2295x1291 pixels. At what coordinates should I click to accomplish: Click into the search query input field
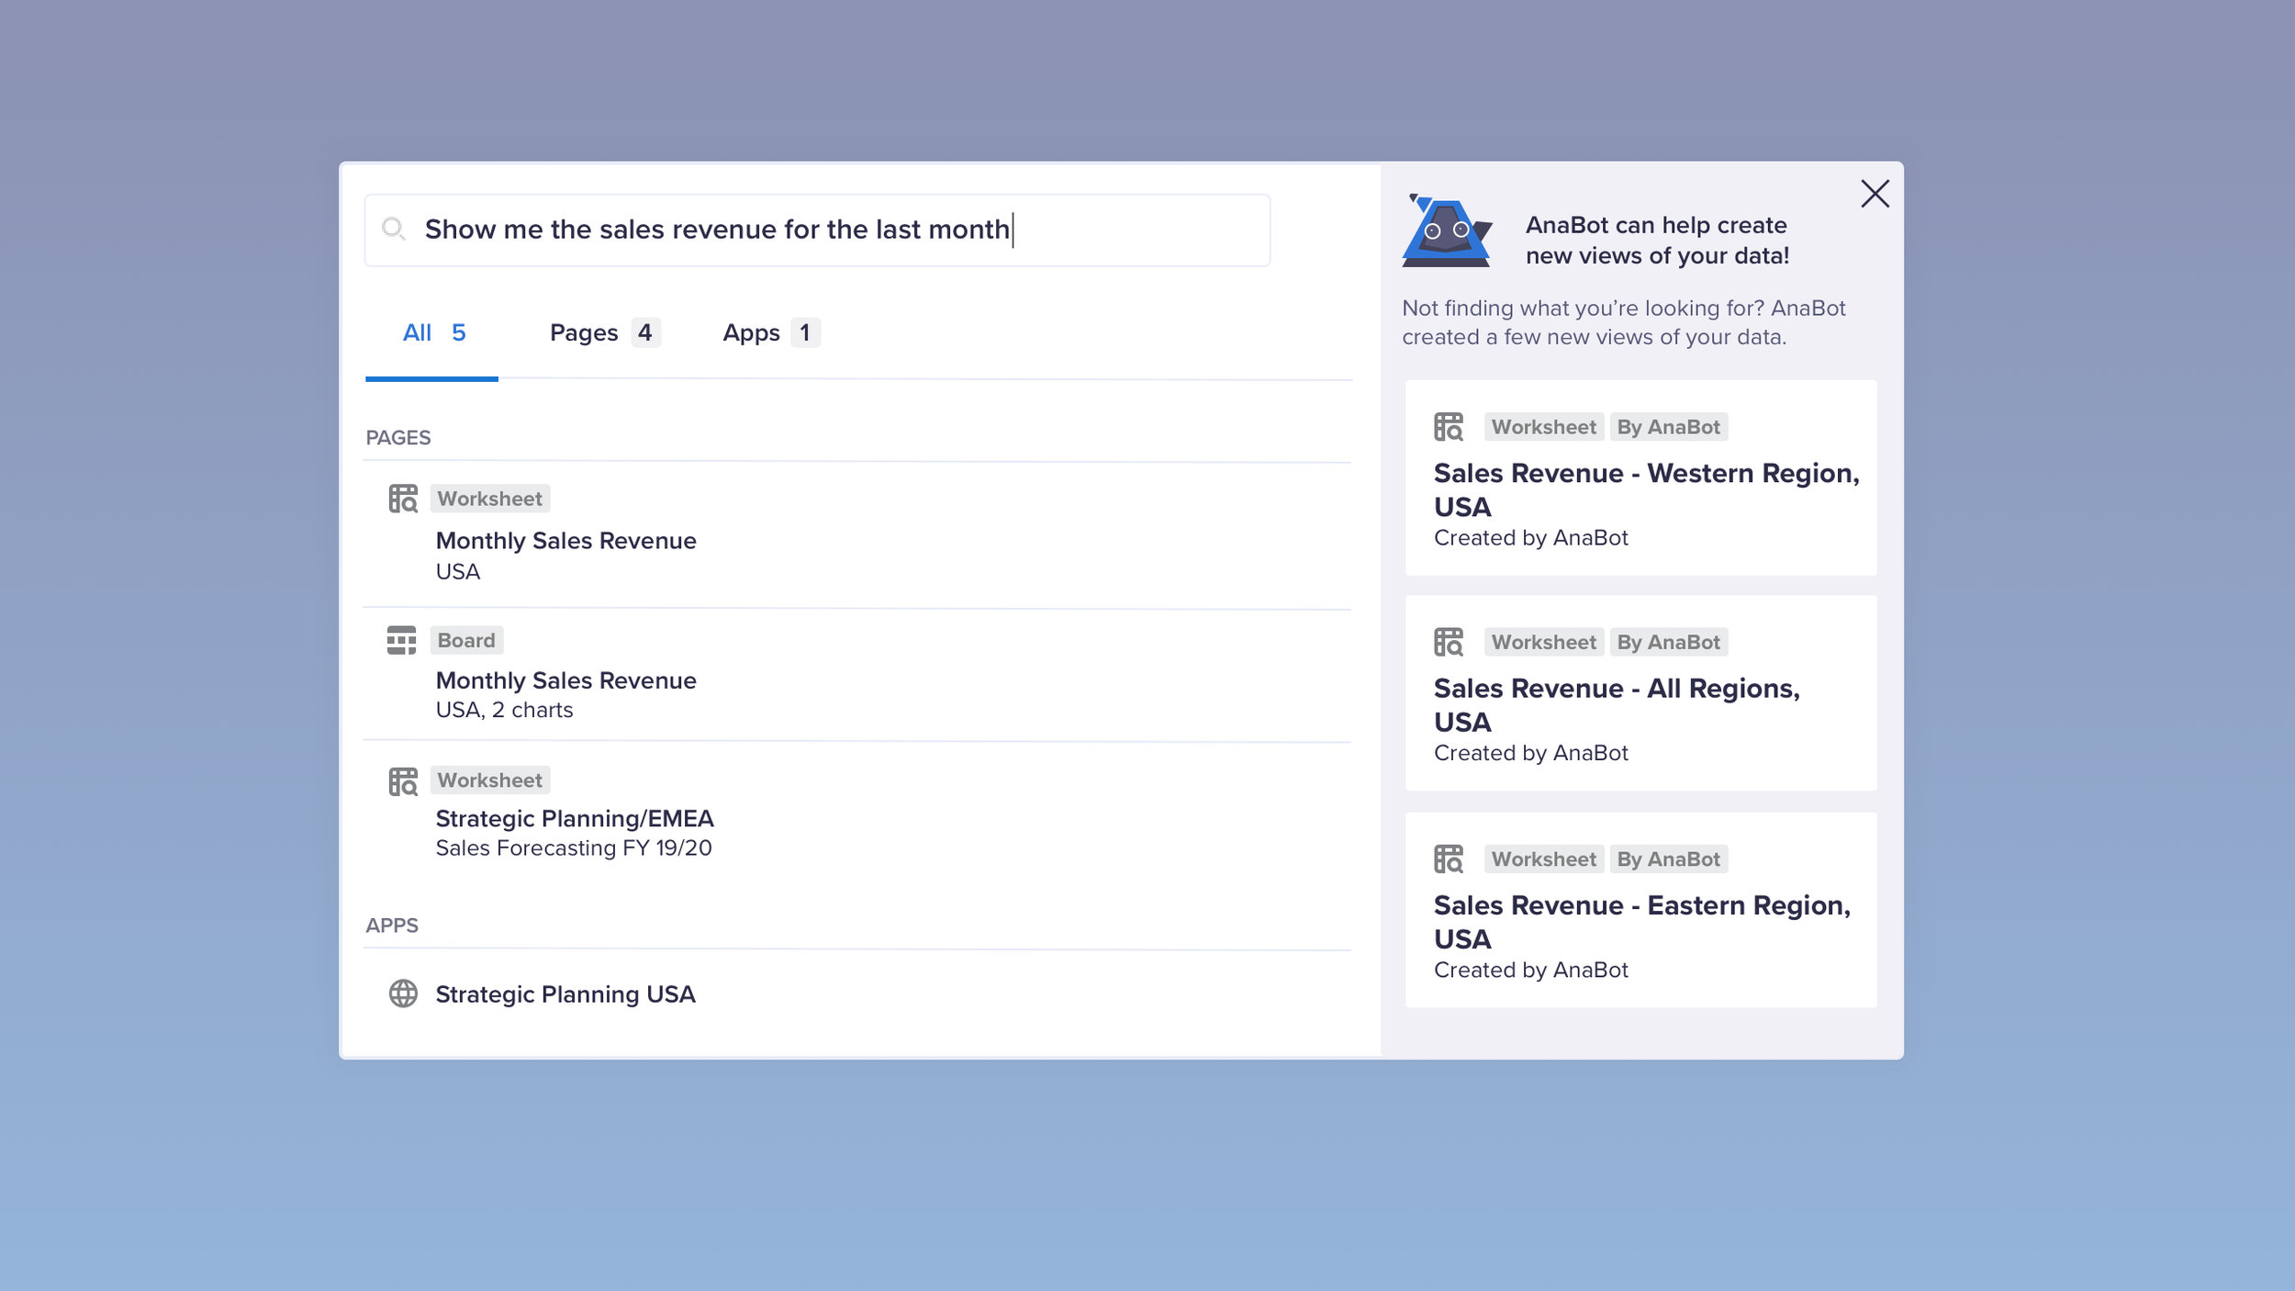point(826,230)
